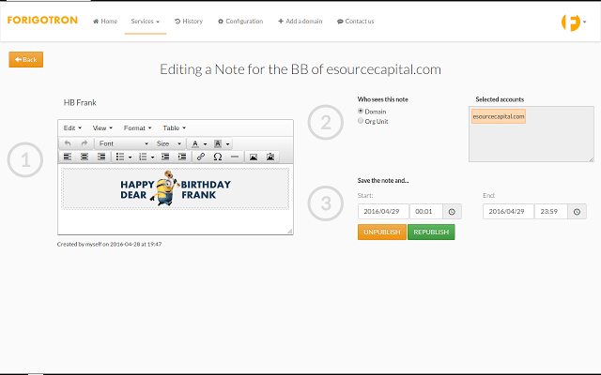601x375 pixels.
Task: Open the Table menu in editor
Action: [x=175, y=127]
